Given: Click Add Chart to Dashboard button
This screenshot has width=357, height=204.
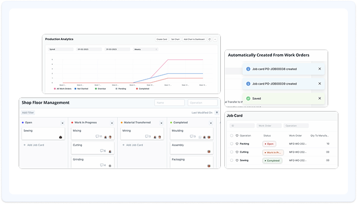Looking at the screenshot, I should (x=194, y=39).
